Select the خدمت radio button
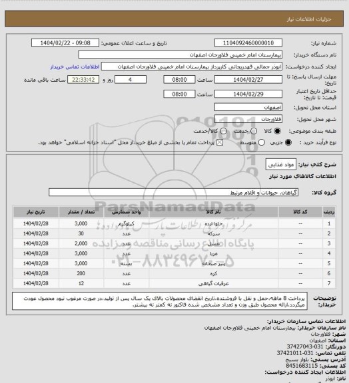This screenshot has width=349, height=383. click(254, 131)
